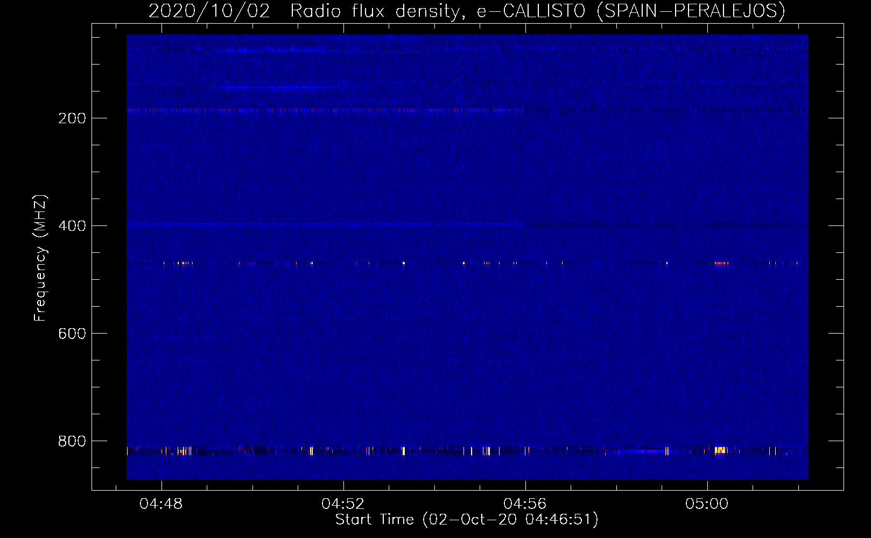Click the 600 frequency tick label
This screenshot has width=871, height=538.
(x=72, y=334)
